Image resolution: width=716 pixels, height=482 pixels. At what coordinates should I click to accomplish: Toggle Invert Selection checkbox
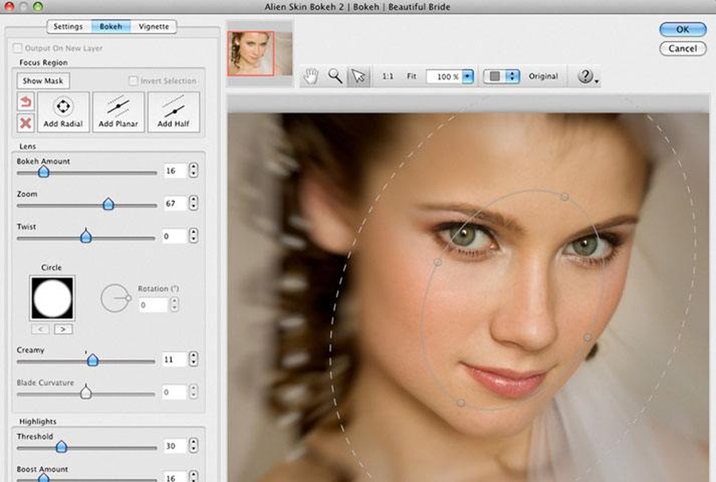[133, 81]
